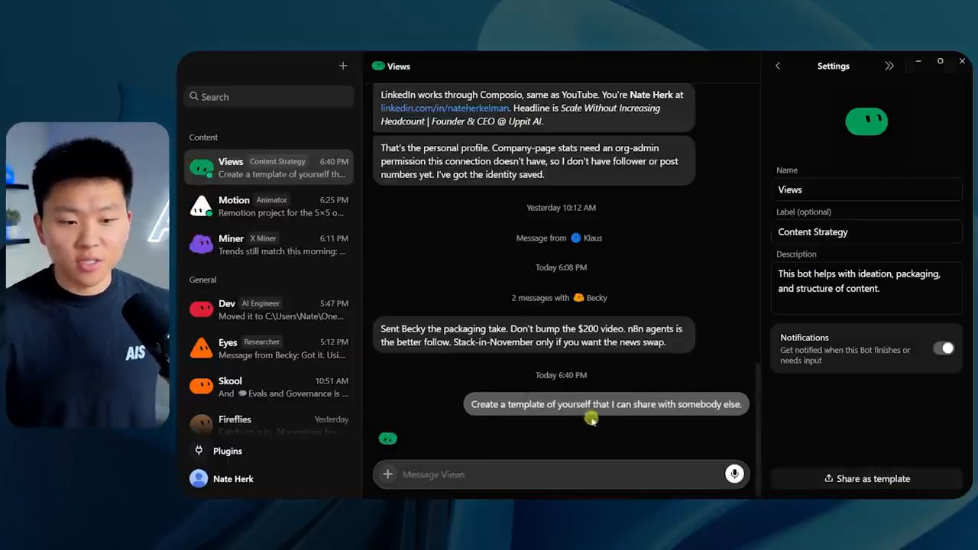The width and height of the screenshot is (978, 550).
Task: Click the Plugins plug icon
Action: point(199,451)
